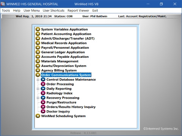Select Payroll/Personnel Application text

click(65, 48)
